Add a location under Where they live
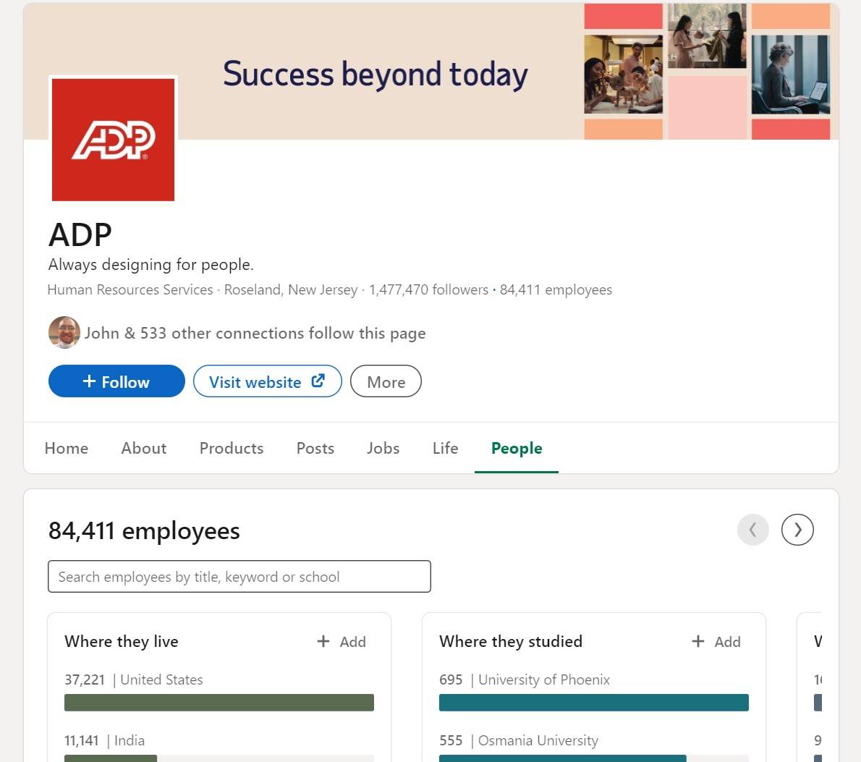Image resolution: width=861 pixels, height=762 pixels. coord(342,641)
